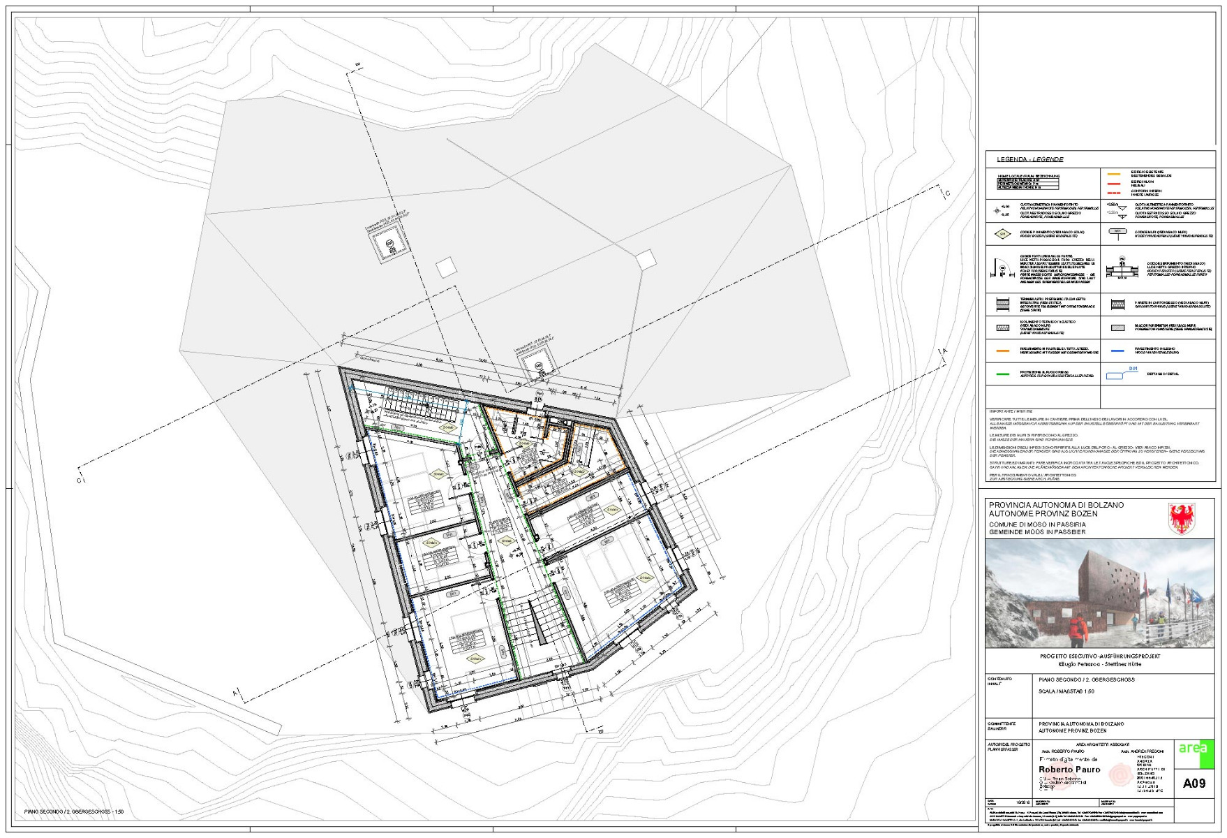
Task: Click the floor code diamond symbol in legend
Action: point(1004,234)
